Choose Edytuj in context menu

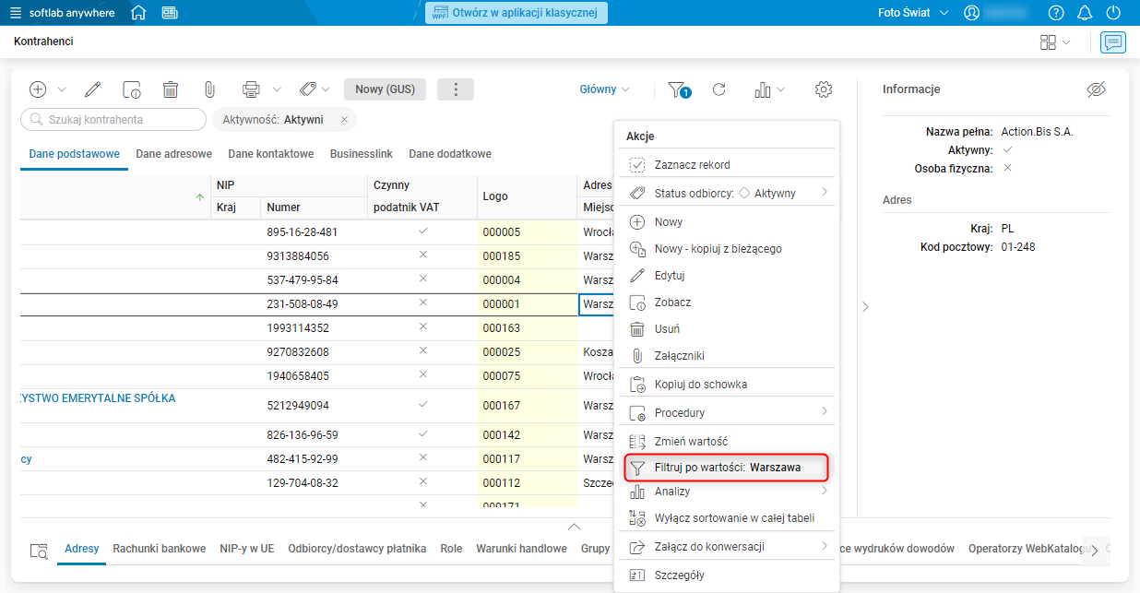[x=726, y=276]
